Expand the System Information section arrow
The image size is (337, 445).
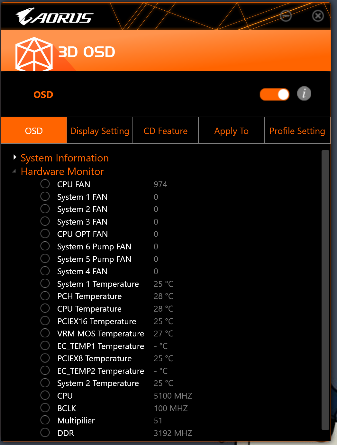(14, 157)
